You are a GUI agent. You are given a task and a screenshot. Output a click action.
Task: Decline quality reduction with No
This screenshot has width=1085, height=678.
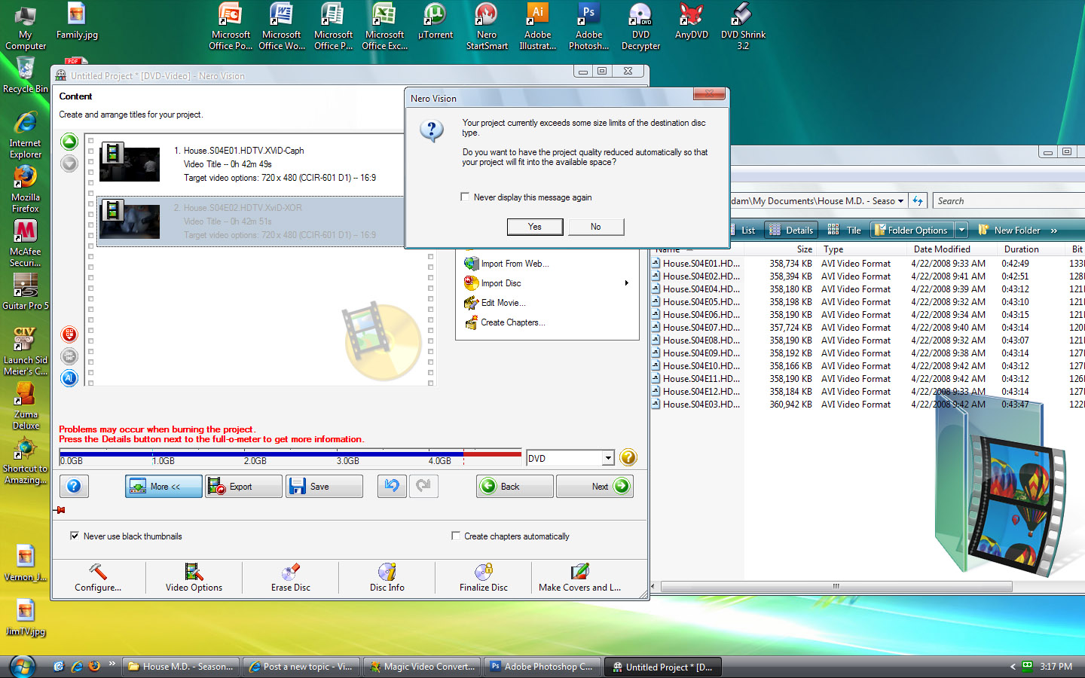tap(596, 227)
